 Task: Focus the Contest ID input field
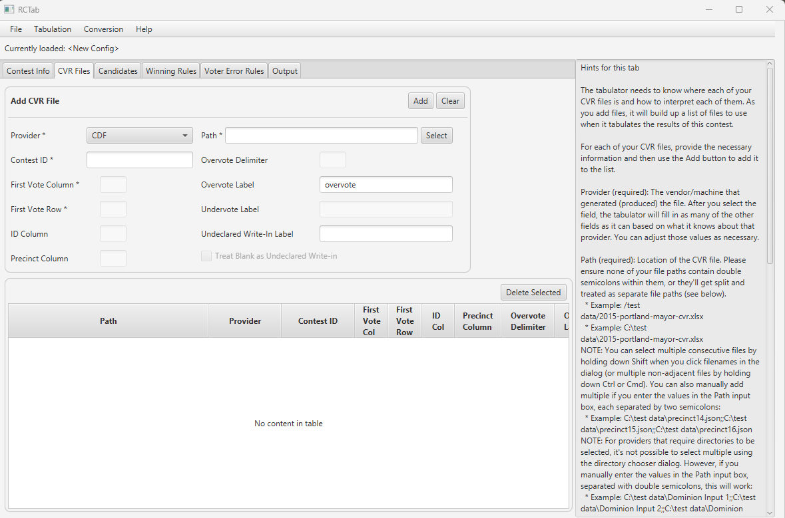140,160
